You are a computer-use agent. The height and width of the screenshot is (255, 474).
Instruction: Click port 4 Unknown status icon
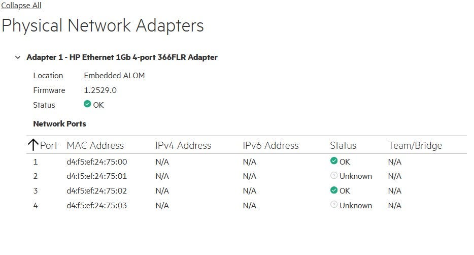tap(334, 205)
